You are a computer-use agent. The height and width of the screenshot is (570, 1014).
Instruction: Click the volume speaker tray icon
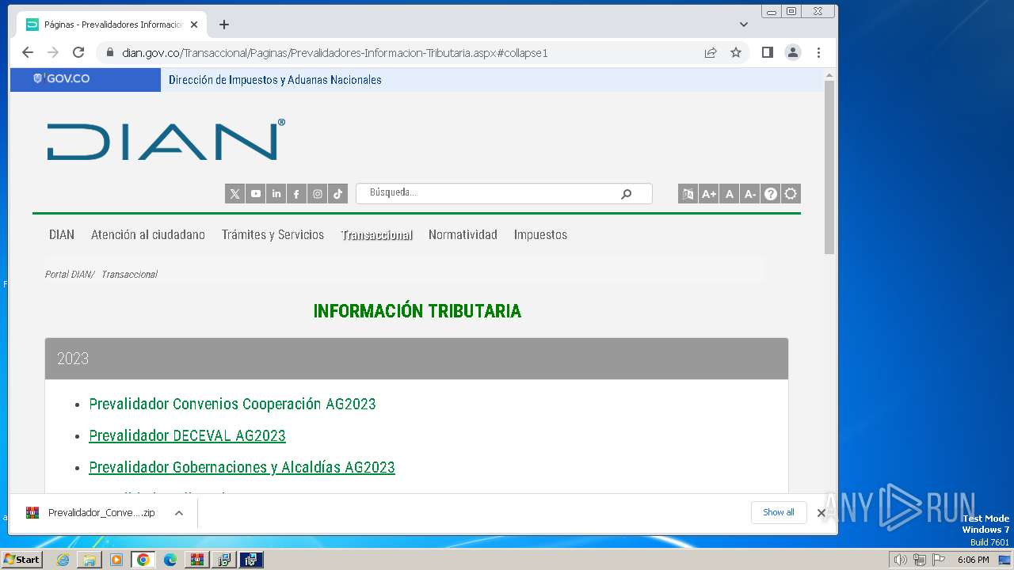point(900,560)
